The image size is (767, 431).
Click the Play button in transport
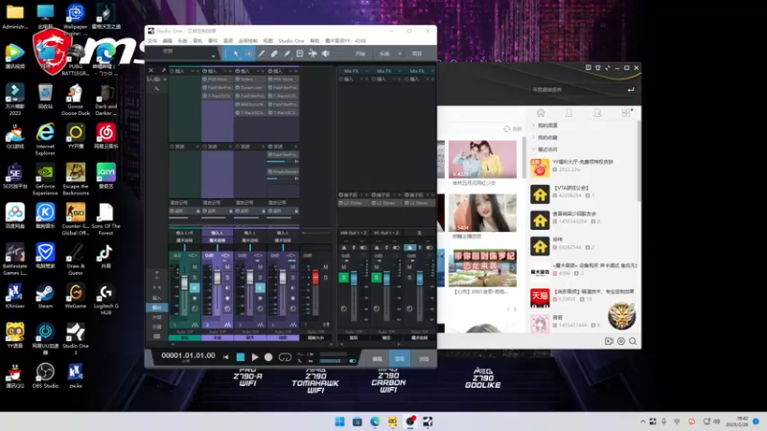[x=255, y=357]
